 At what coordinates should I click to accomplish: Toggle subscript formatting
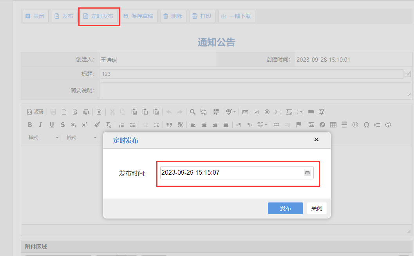74,125
